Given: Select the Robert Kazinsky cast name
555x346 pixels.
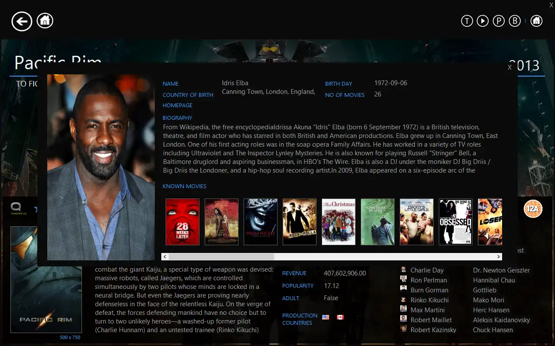Looking at the screenshot, I should (434, 330).
